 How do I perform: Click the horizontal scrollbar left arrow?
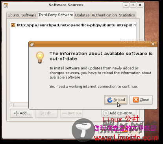click(x=12, y=105)
